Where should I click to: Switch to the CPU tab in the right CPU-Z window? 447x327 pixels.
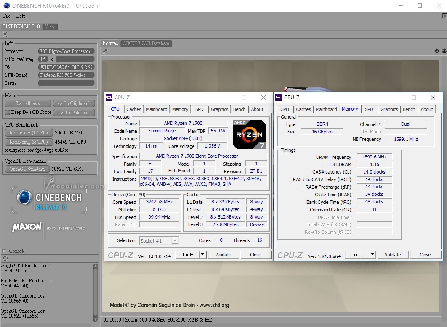pyautogui.click(x=285, y=109)
